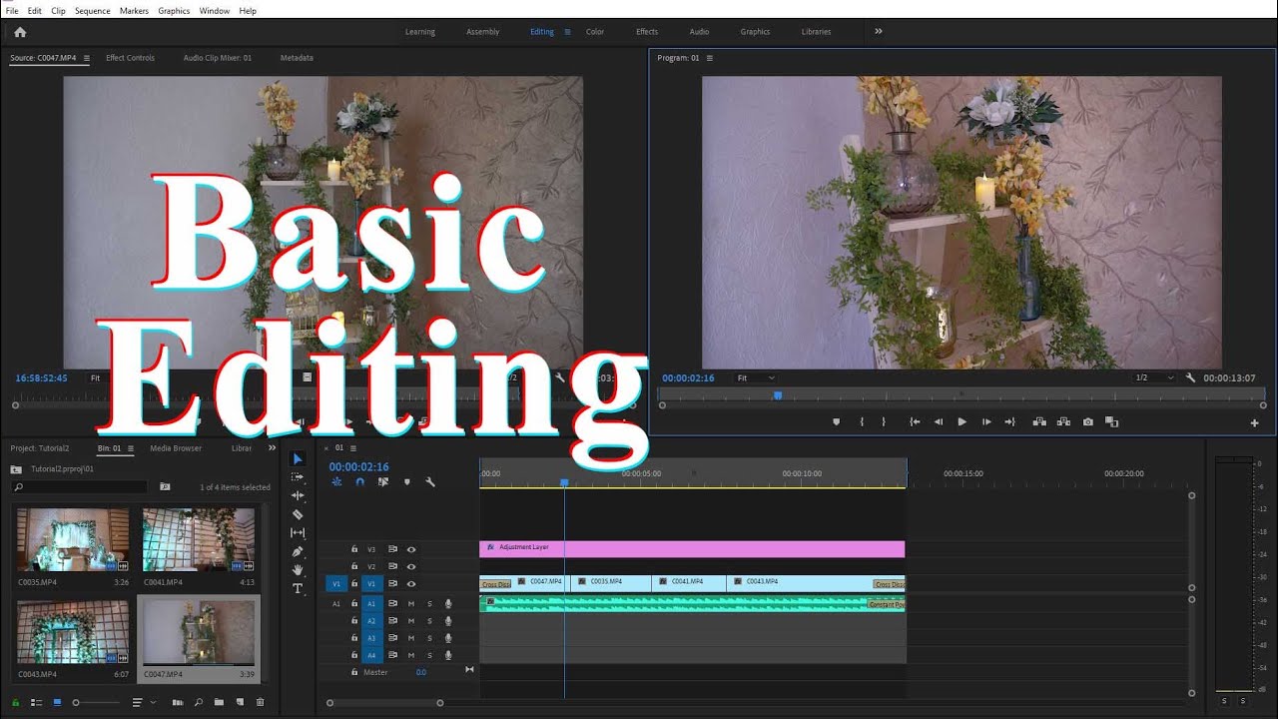Click the Lift button in Program monitor
Viewport: 1278px width, 719px height.
[1039, 422]
